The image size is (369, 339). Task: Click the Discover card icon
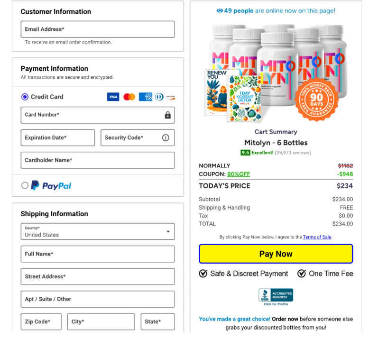[x=170, y=97]
